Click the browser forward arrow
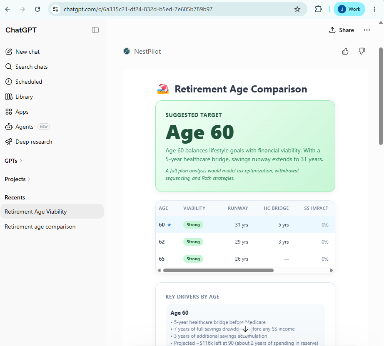384x346 pixels. coord(22,9)
